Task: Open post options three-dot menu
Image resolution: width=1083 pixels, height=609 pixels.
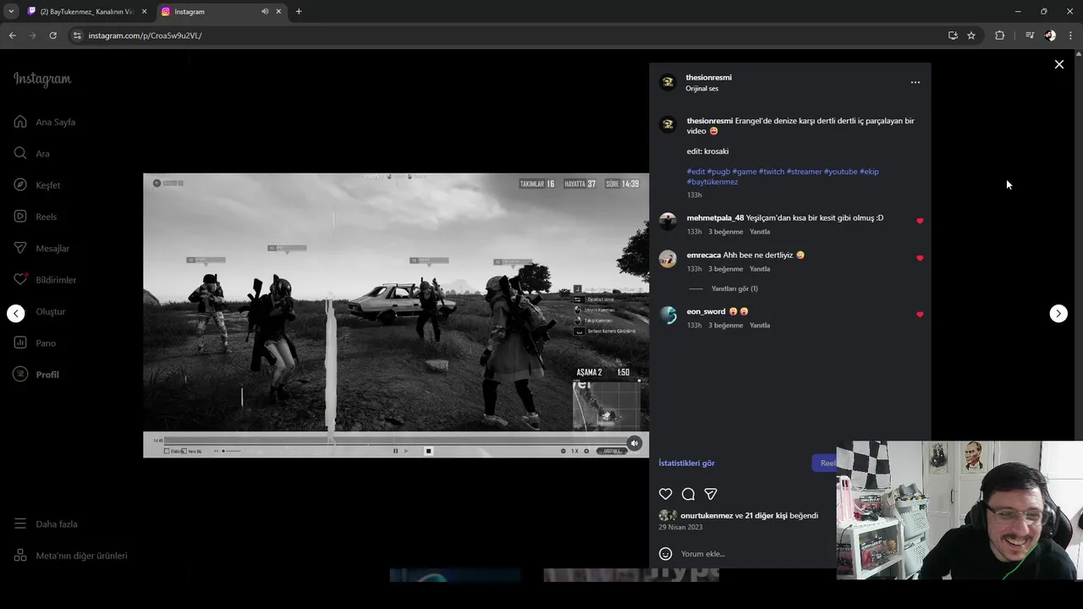Action: (x=915, y=82)
